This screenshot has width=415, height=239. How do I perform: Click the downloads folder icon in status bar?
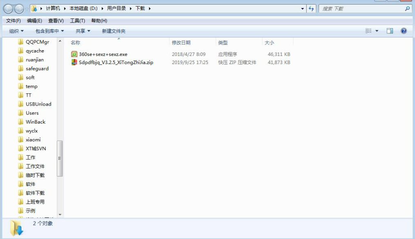(x=17, y=228)
